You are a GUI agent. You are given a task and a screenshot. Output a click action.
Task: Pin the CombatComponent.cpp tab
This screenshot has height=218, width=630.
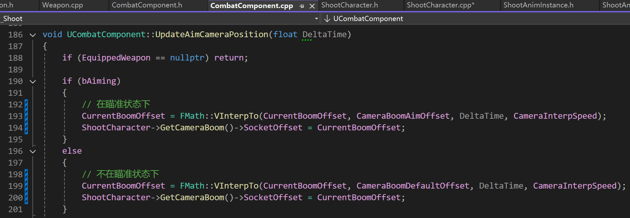302,6
